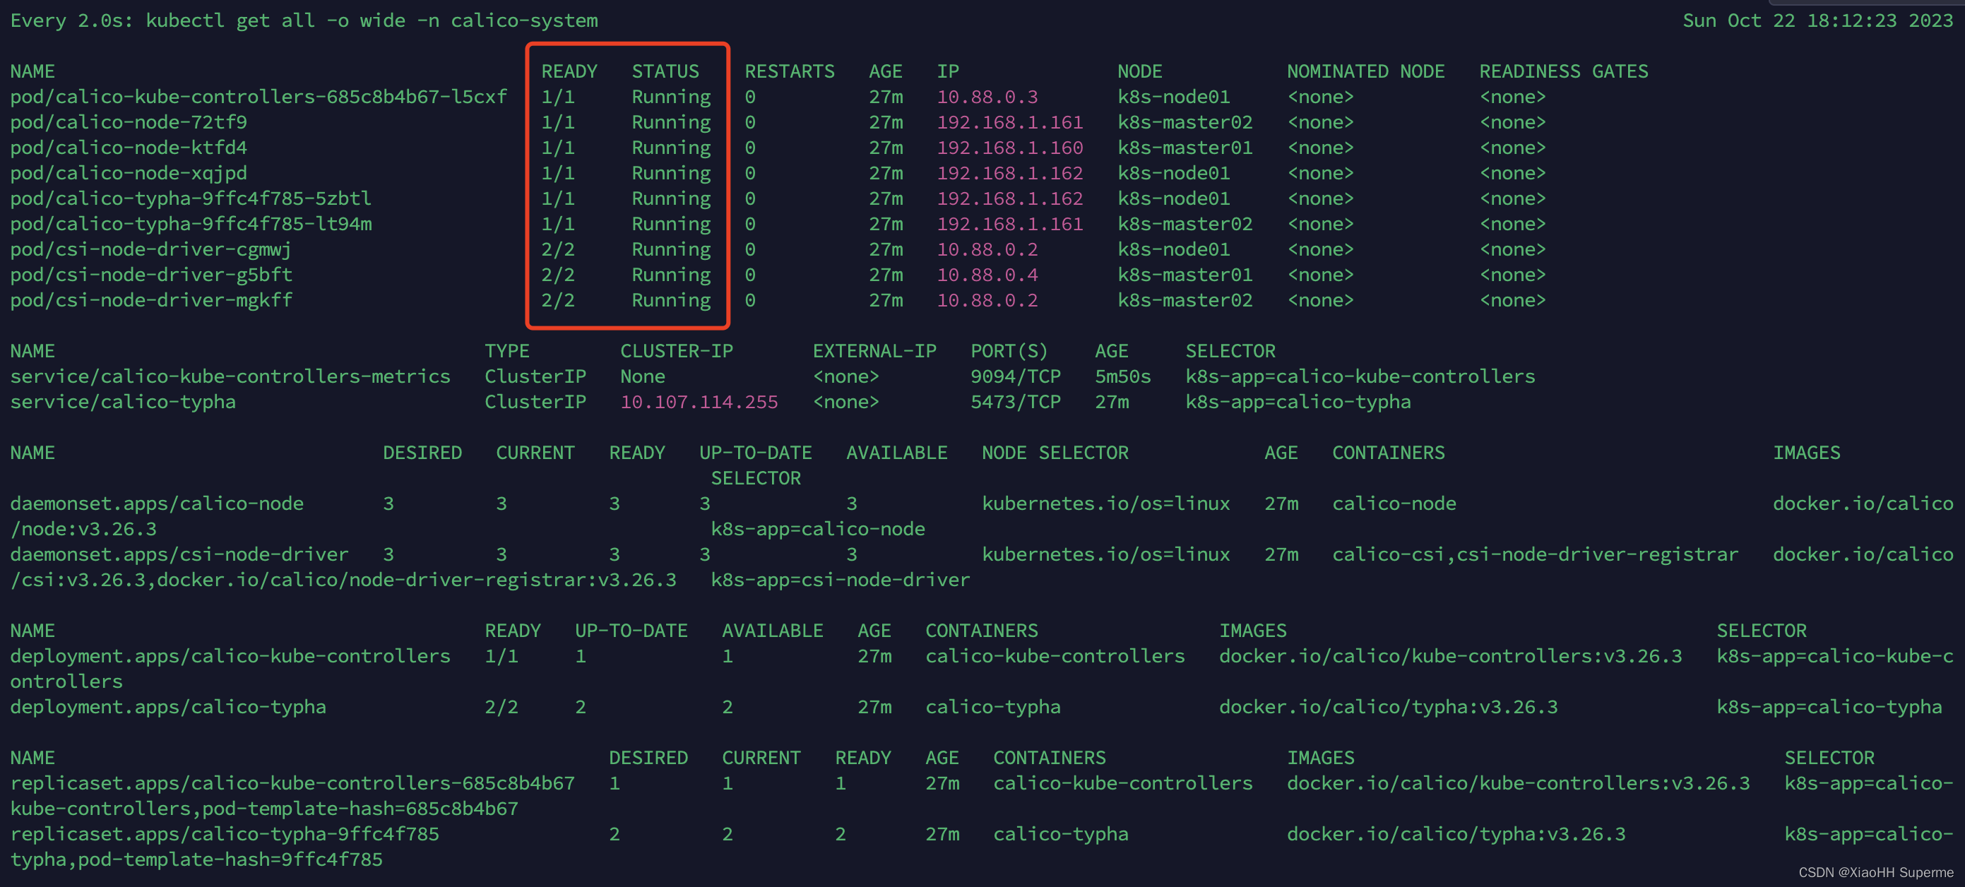
Task: Click the cluster IP '10.107.114.255'
Action: pyautogui.click(x=699, y=402)
